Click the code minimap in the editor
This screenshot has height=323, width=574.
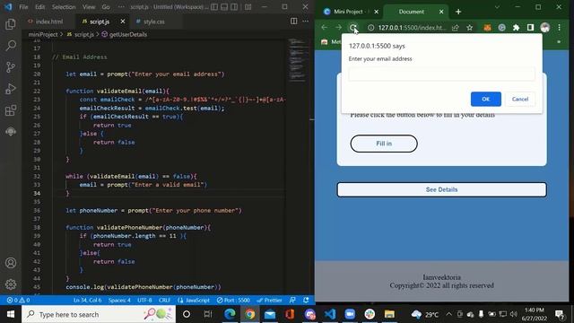(297, 60)
